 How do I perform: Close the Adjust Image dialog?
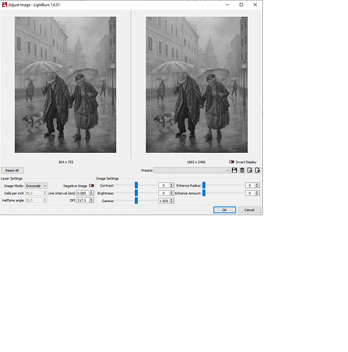coord(255,5)
